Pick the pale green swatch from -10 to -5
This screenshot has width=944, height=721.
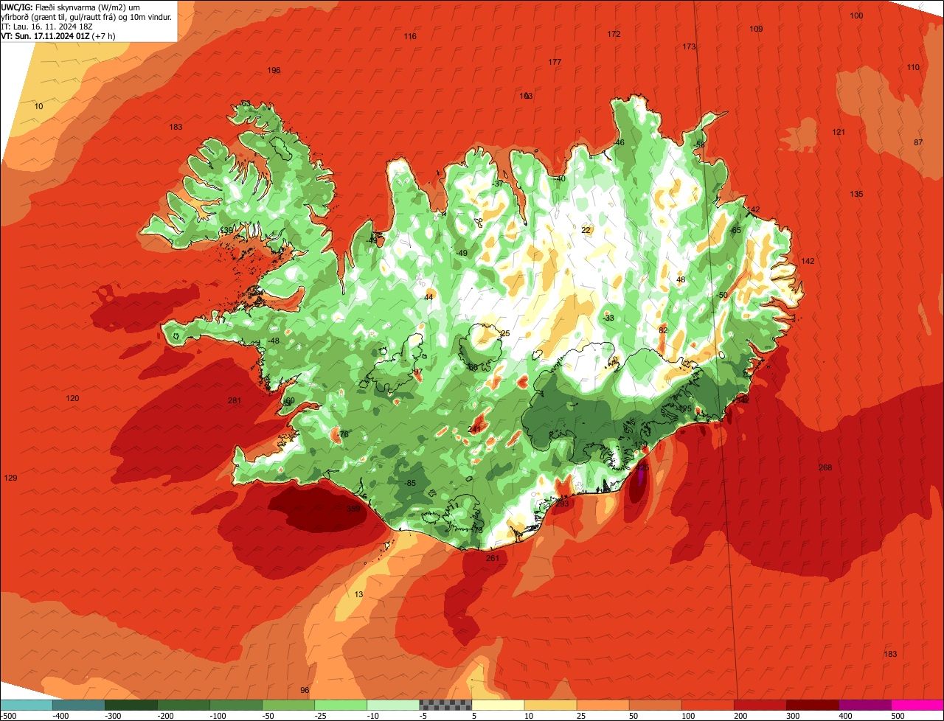click(x=392, y=705)
